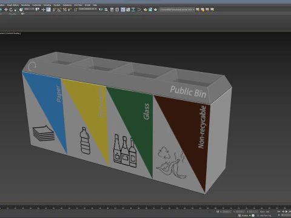Click the white circle status icon
The width and height of the screenshot is (291, 218).
click(253, 216)
